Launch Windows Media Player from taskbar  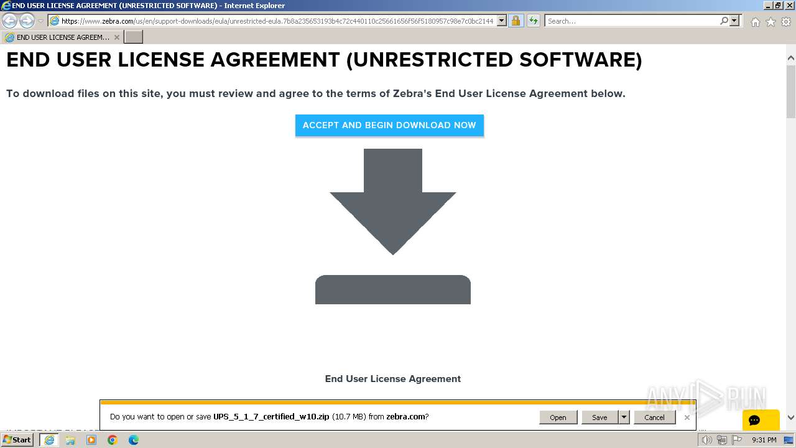[x=91, y=440]
